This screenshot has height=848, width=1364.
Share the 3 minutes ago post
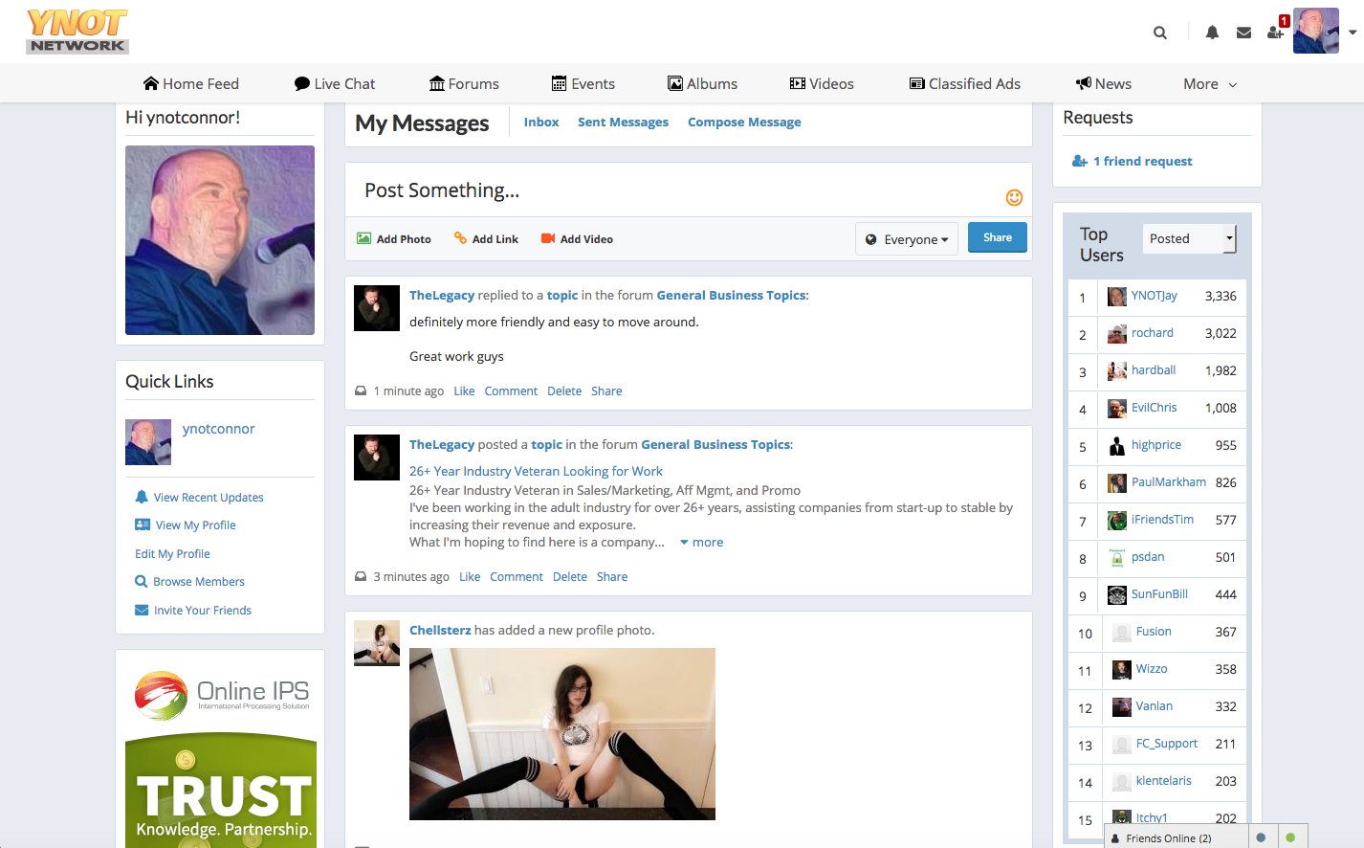[x=612, y=576]
